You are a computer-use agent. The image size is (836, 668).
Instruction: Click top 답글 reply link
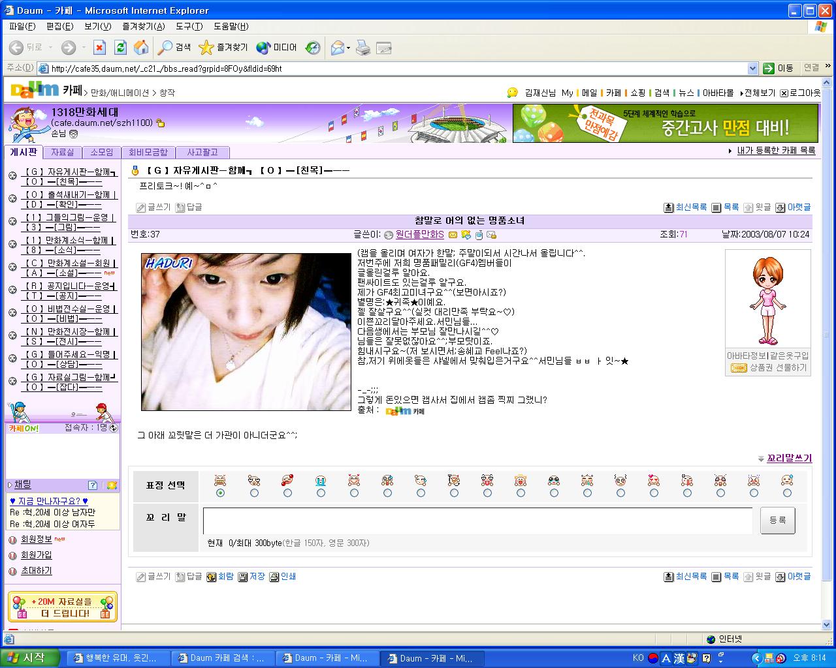click(189, 207)
